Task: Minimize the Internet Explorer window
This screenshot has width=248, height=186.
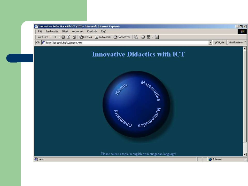Action: (x=237, y=26)
